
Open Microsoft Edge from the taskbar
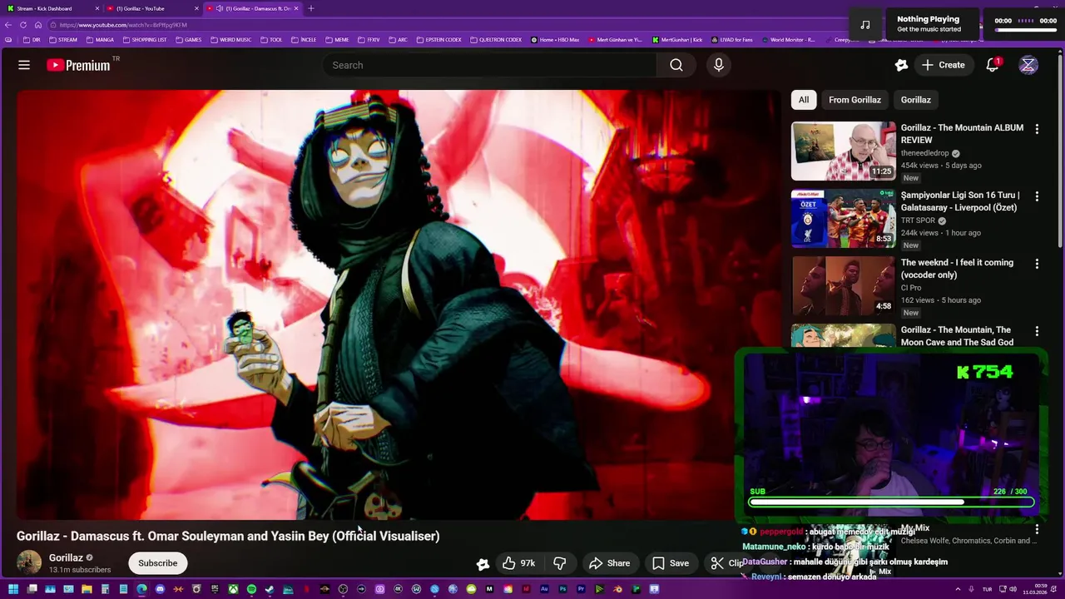[x=141, y=589]
